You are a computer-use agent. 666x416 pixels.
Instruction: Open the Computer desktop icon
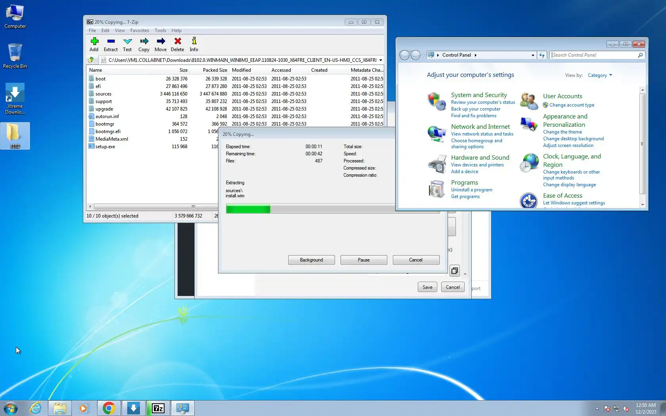pos(15,17)
